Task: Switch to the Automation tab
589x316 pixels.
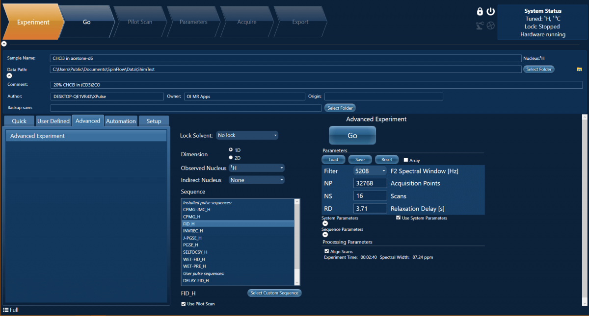Action: 121,121
